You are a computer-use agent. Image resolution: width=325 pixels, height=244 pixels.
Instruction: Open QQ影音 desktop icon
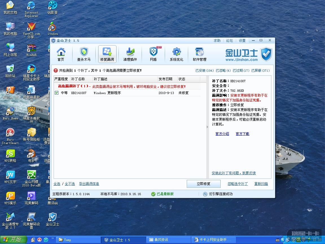click(52, 7)
